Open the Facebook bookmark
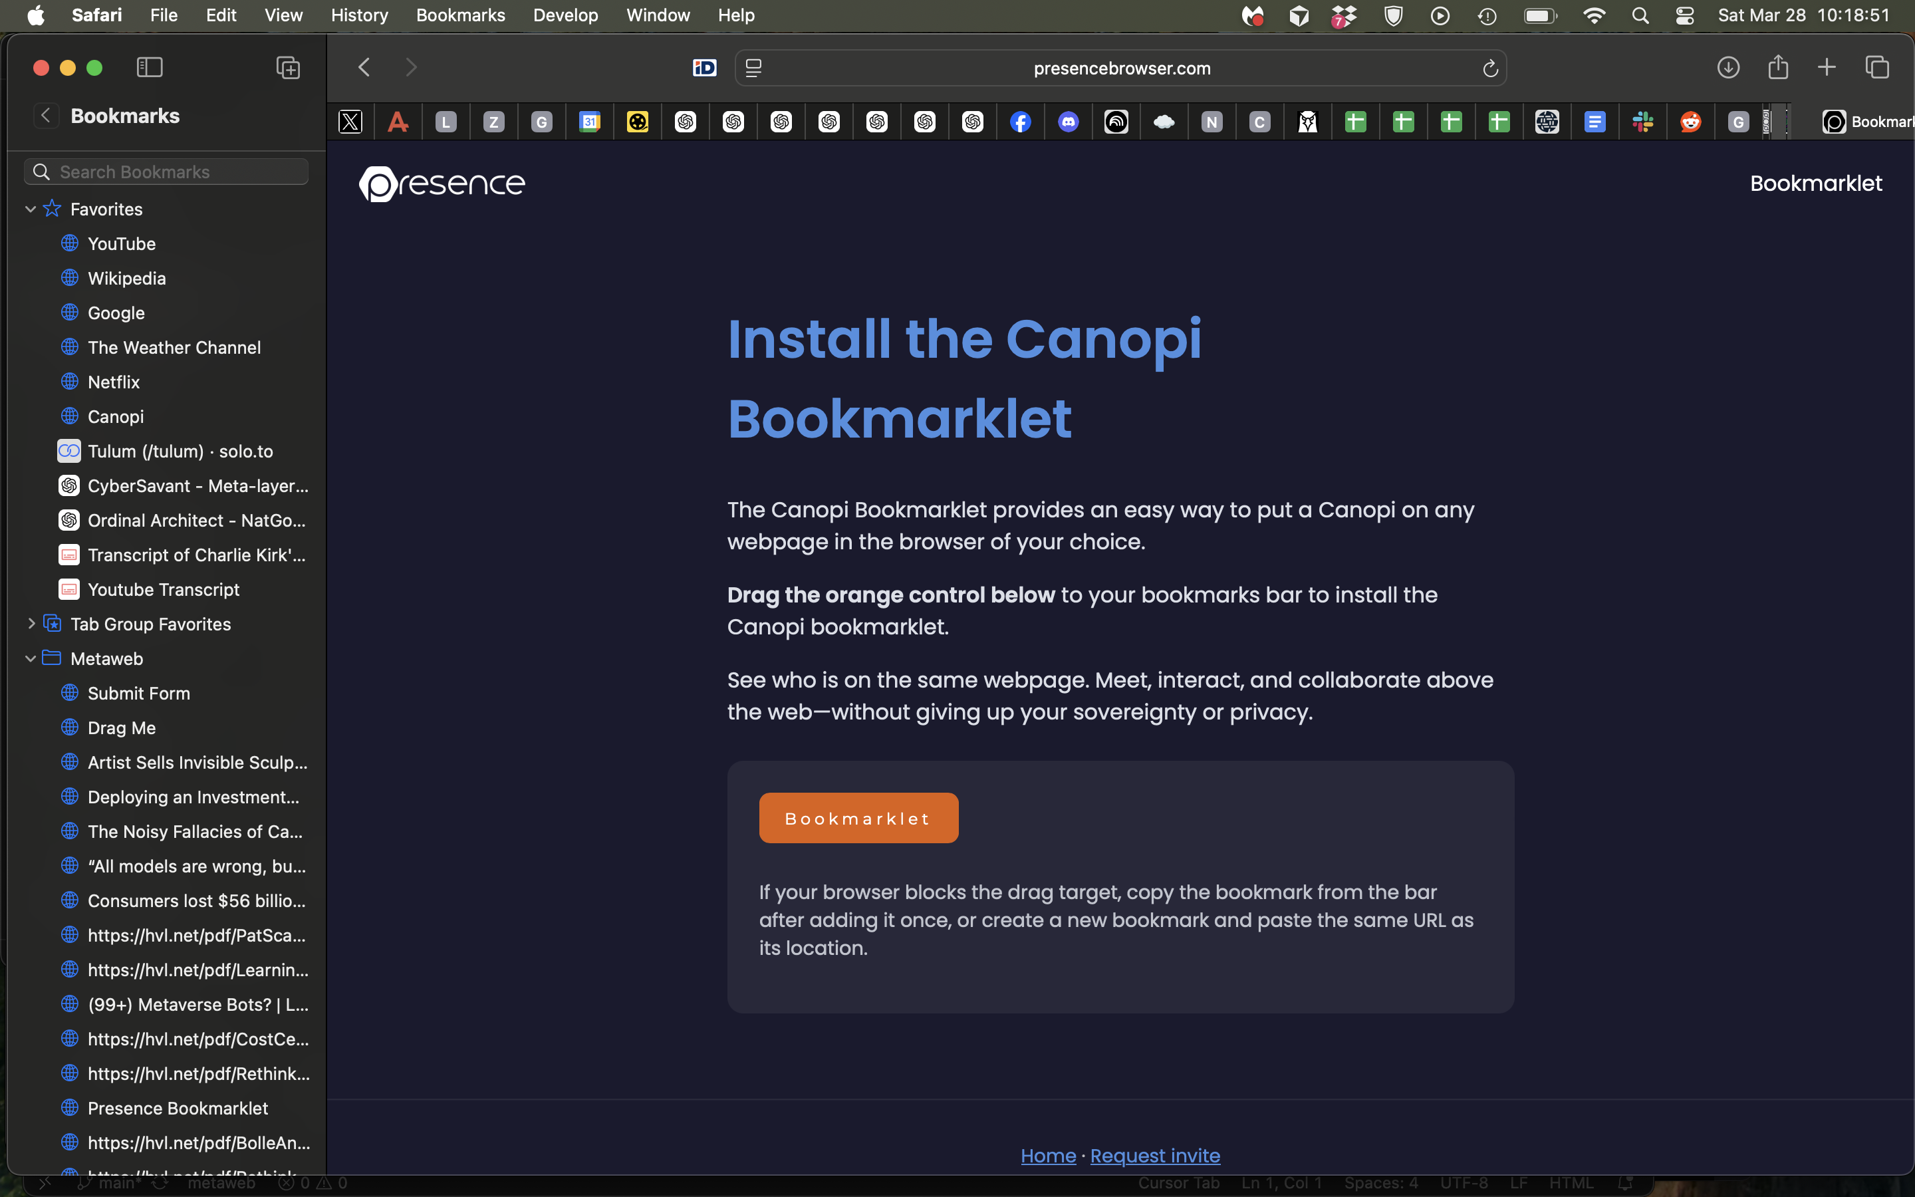Screen dimensions: 1915x1197 (1020, 121)
